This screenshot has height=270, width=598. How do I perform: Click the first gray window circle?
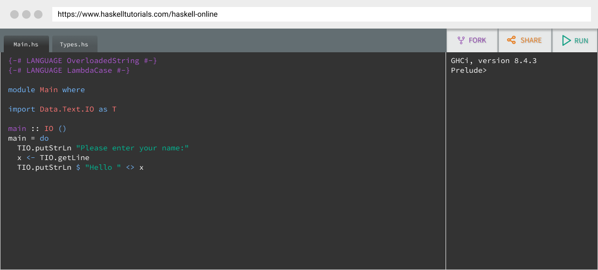(x=15, y=15)
